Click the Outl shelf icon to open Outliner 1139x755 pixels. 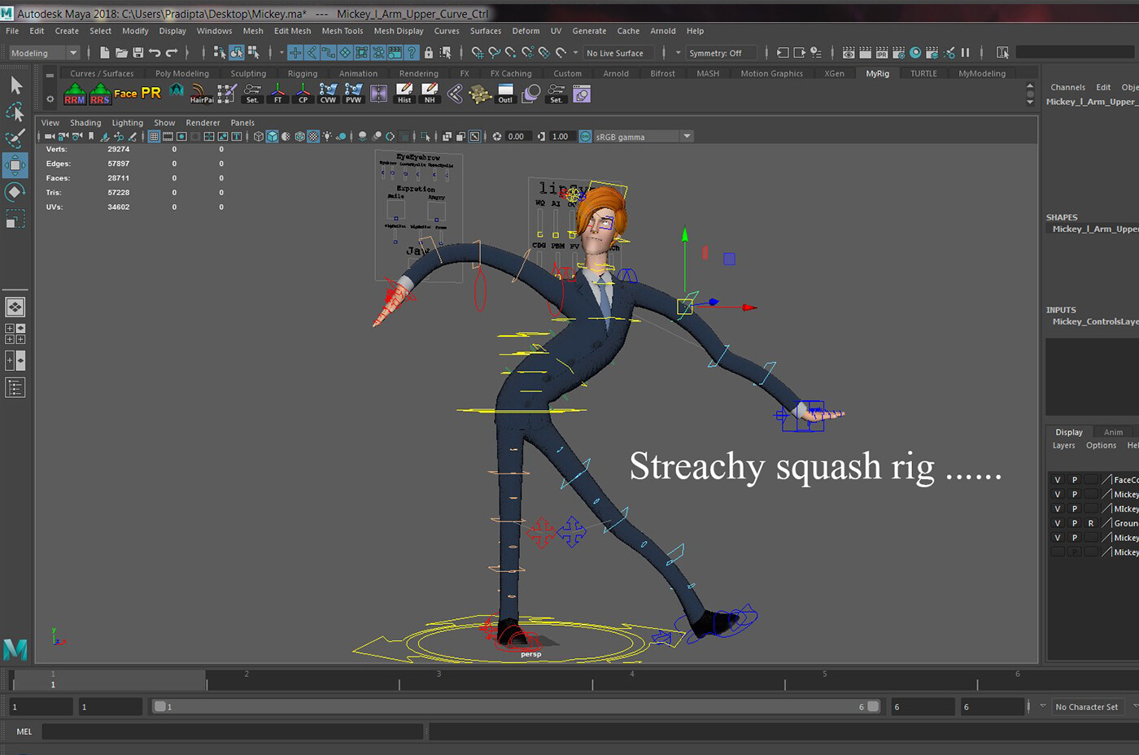504,94
